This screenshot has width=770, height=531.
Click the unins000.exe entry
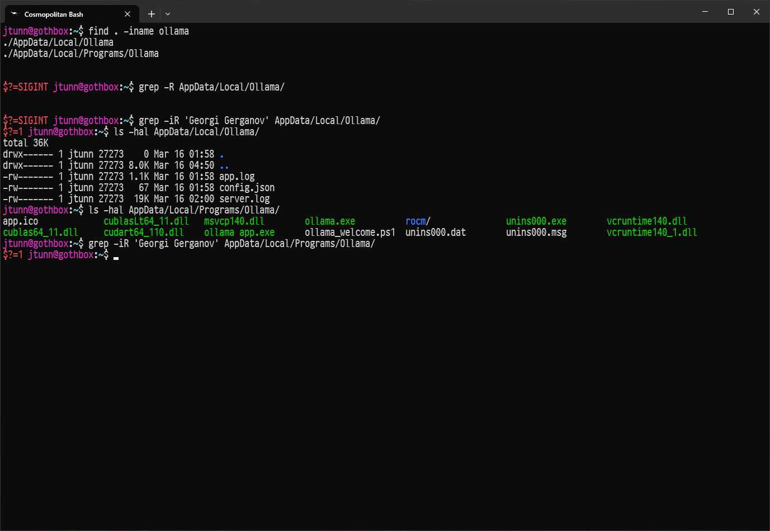pos(536,221)
